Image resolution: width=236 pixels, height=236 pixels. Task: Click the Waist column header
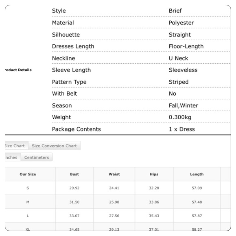point(114,174)
